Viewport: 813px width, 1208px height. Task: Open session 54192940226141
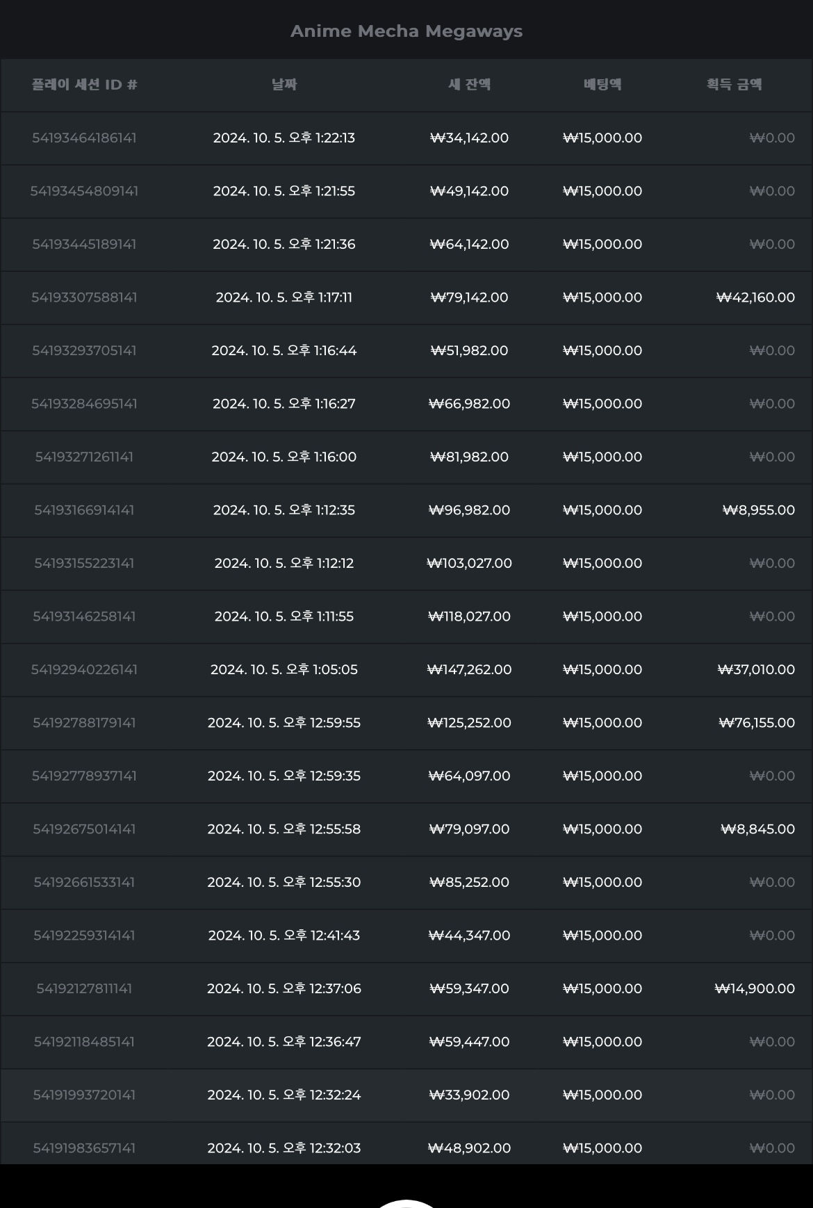tap(84, 669)
